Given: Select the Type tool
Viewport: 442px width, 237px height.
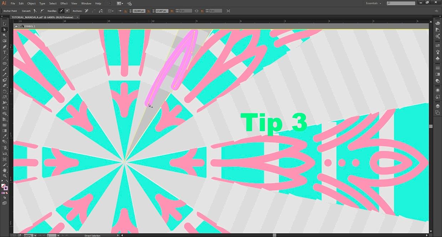Looking at the screenshot, I should coord(5,52).
